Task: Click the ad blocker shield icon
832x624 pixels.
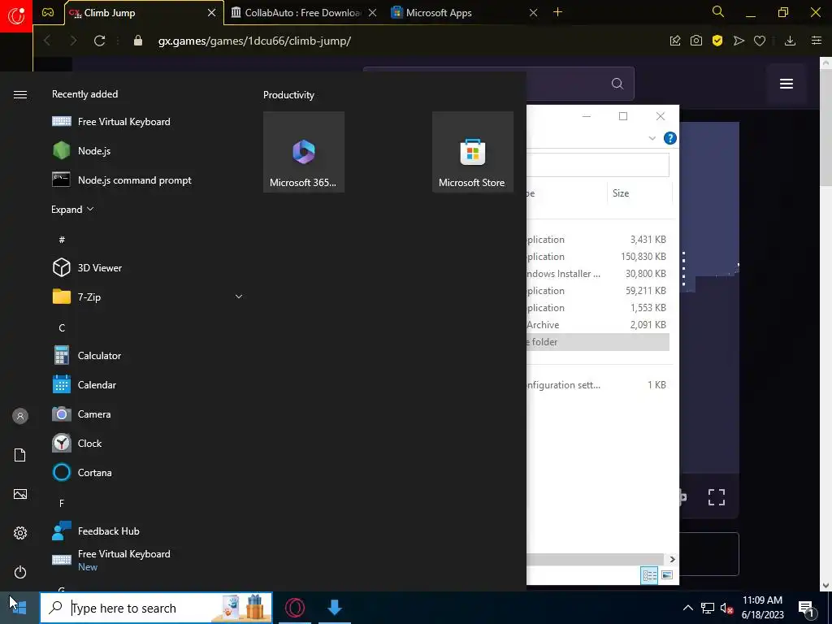Action: pos(717,41)
